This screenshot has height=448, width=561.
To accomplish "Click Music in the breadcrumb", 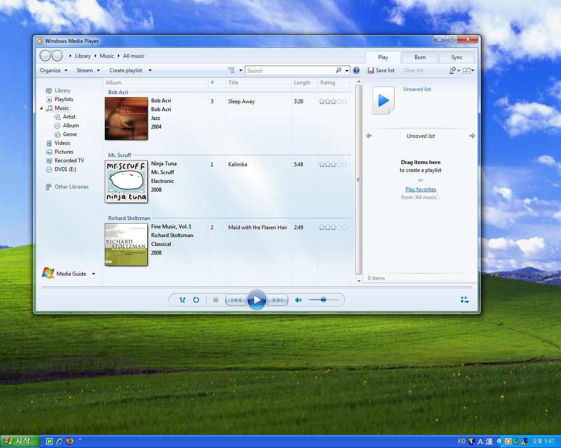I will [107, 56].
